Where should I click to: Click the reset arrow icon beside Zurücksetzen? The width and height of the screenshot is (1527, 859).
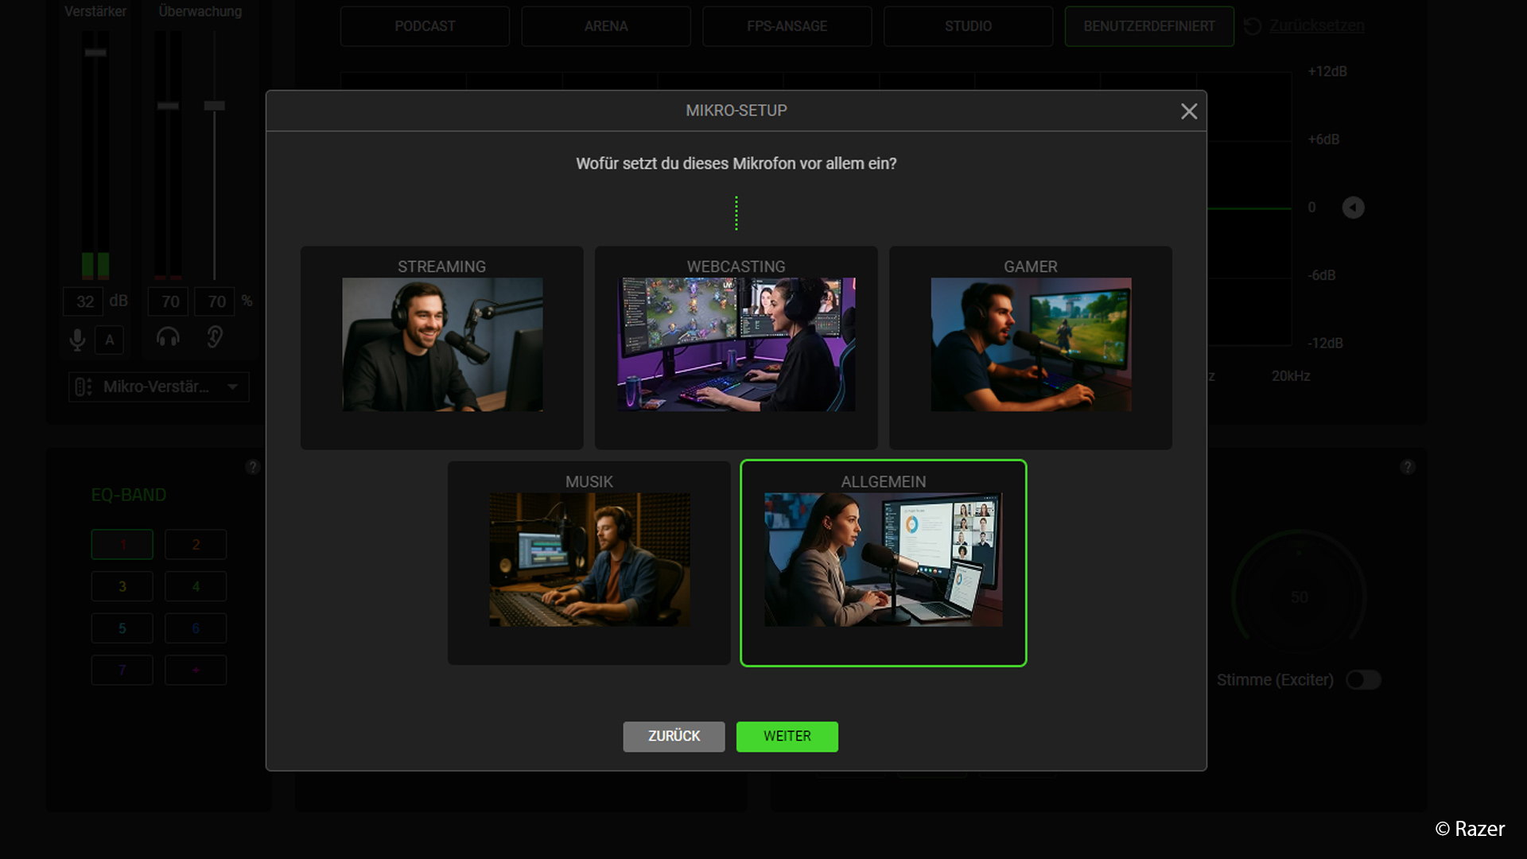(1253, 26)
